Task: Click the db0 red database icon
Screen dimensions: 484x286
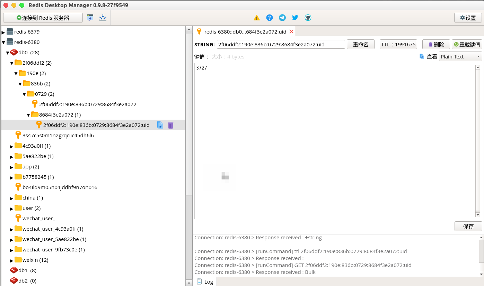Action: pyautogui.click(x=14, y=52)
